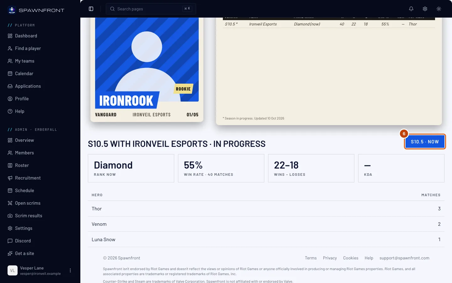Toggle the sidebar panel icon
The image size is (452, 283).
tap(91, 9)
